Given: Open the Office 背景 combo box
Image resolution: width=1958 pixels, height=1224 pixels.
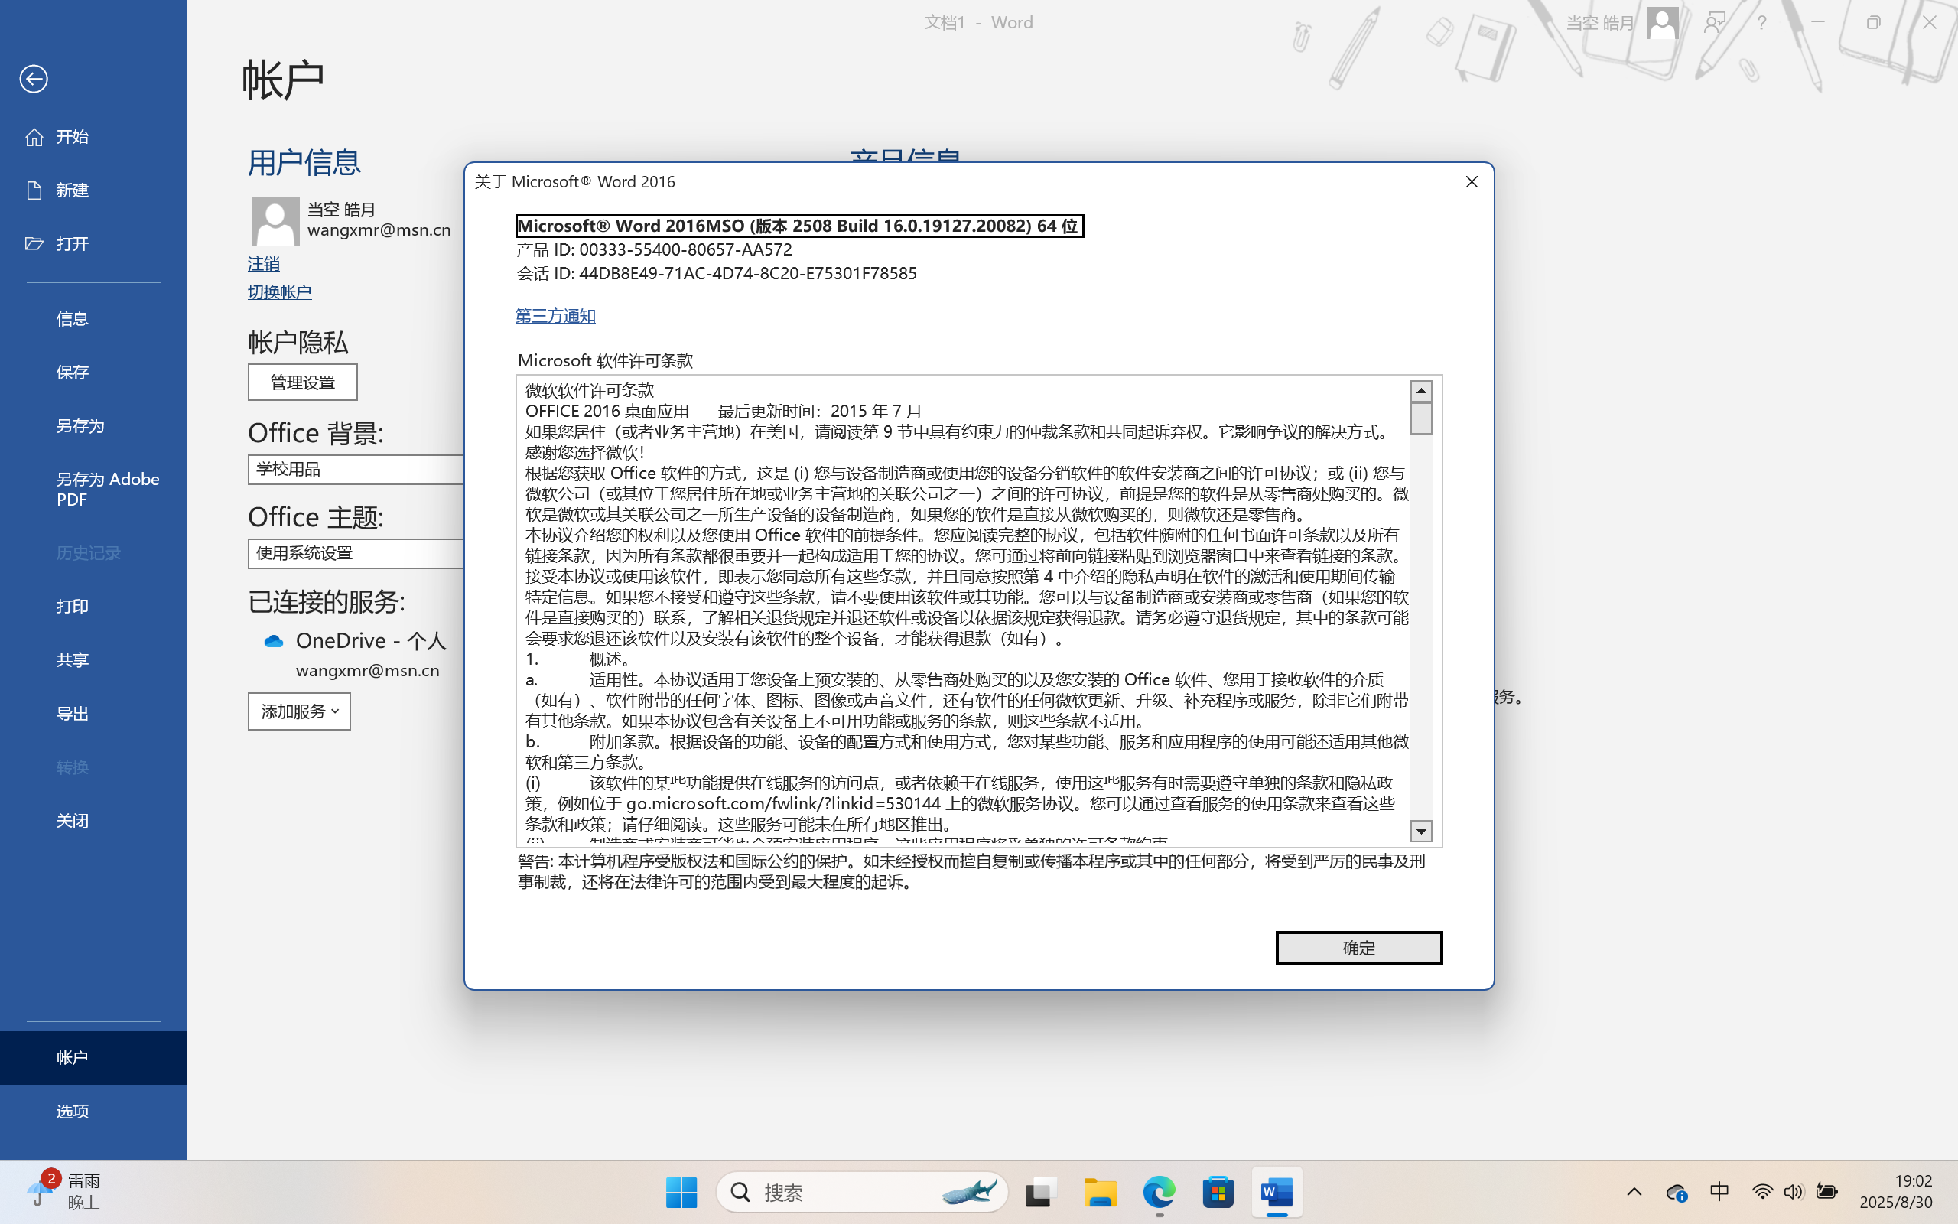Looking at the screenshot, I should 356,470.
